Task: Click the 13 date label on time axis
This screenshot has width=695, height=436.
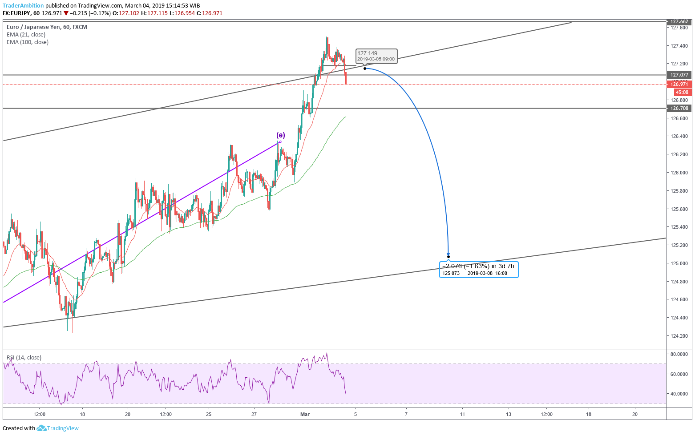Action: pos(509,414)
